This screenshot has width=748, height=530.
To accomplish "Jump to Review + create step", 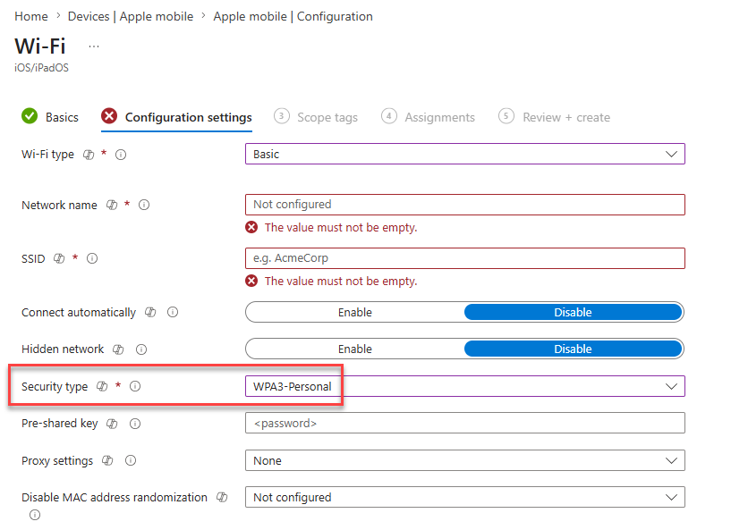I will click(555, 117).
